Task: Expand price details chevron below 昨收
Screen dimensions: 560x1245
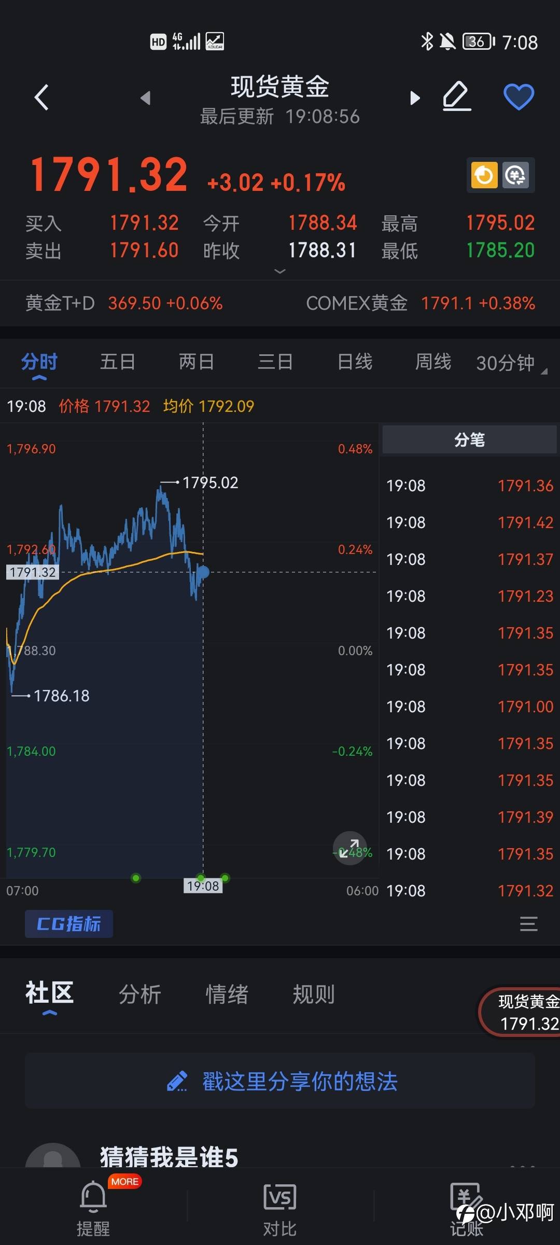Action: tap(280, 271)
